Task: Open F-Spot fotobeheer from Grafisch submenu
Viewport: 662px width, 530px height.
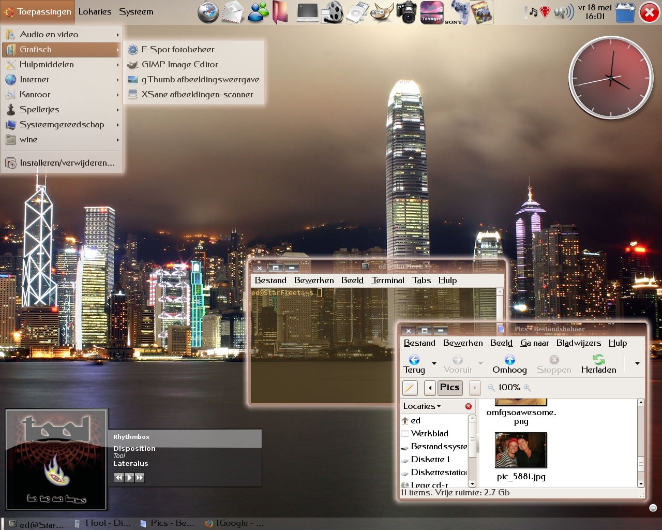Action: pyautogui.click(x=193, y=49)
